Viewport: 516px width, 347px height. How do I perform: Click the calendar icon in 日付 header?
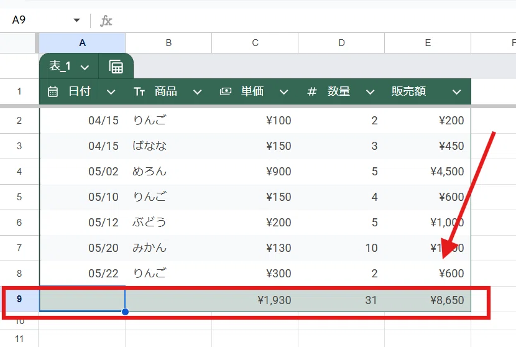(x=53, y=91)
